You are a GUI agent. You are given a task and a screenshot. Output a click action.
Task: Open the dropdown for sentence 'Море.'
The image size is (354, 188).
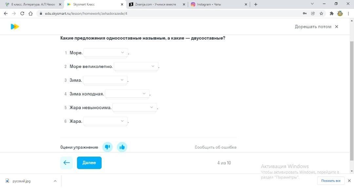point(106,53)
